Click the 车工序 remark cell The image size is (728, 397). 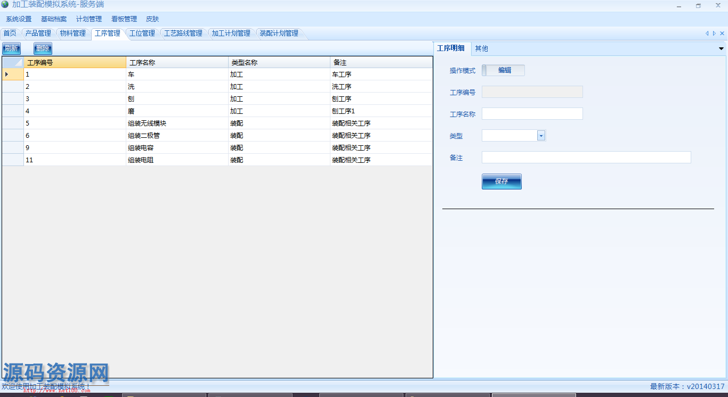pos(382,75)
